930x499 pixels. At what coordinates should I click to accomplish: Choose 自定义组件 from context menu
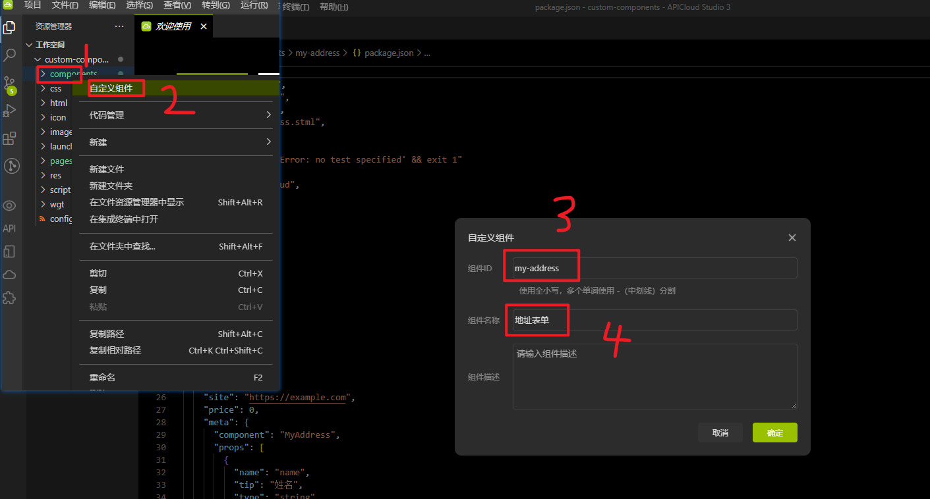tap(176, 88)
